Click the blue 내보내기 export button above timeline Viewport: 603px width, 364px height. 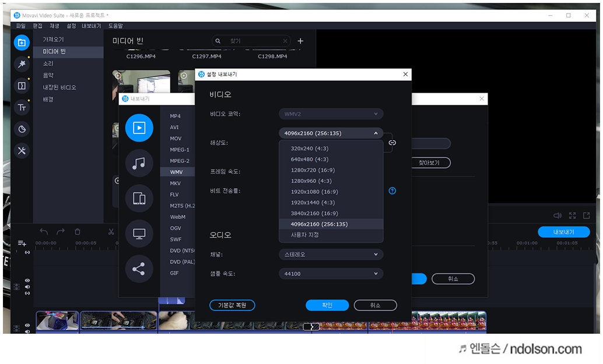pos(564,232)
